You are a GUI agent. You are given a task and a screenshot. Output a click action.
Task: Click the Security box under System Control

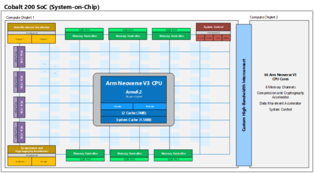coord(200,38)
